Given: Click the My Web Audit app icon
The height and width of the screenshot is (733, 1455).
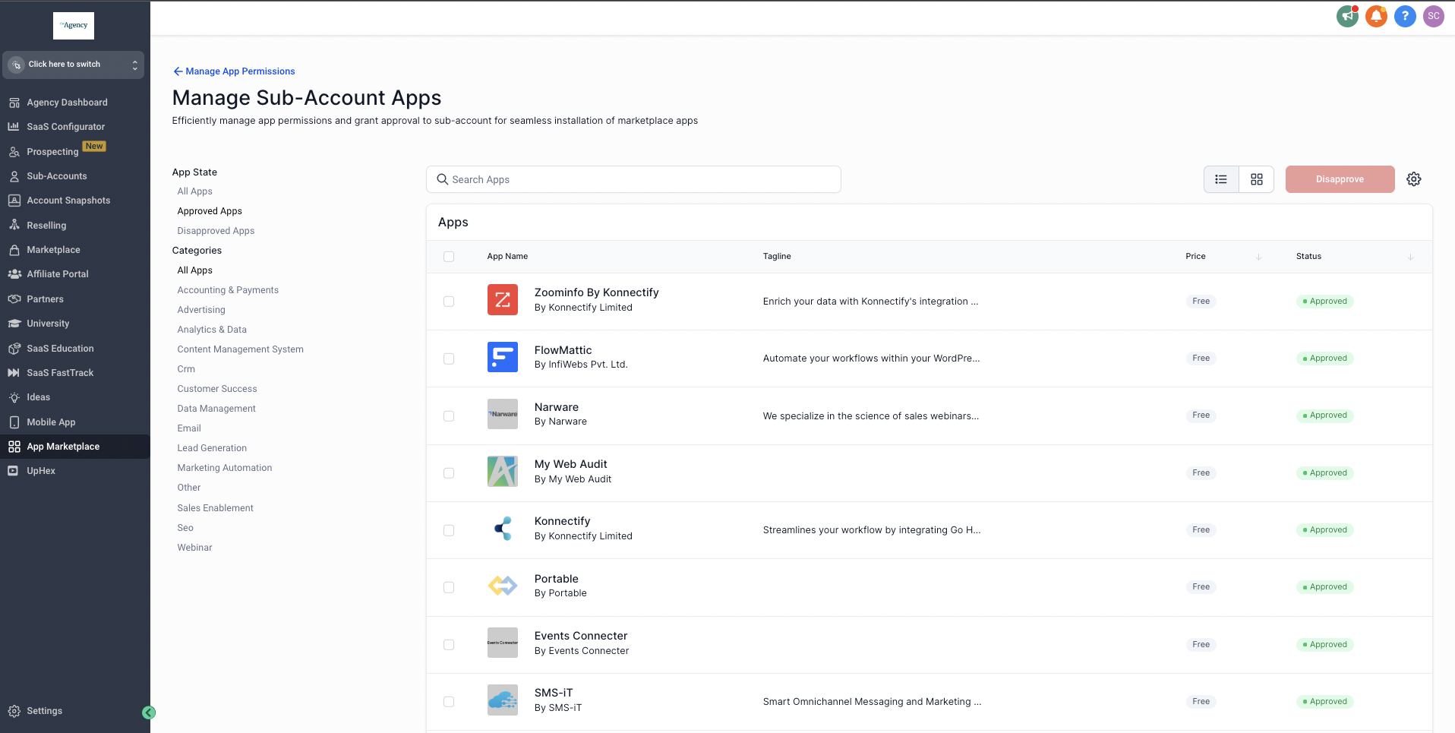Looking at the screenshot, I should tap(503, 472).
